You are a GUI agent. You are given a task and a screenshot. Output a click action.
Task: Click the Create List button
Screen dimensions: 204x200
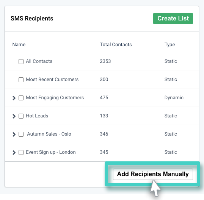pyautogui.click(x=173, y=19)
